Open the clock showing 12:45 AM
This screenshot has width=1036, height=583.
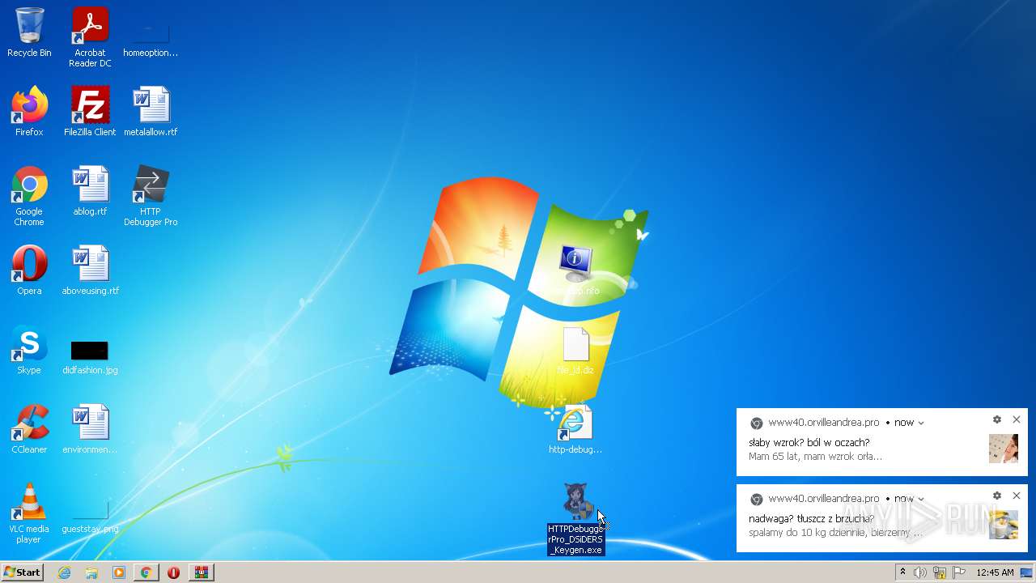[x=995, y=572]
